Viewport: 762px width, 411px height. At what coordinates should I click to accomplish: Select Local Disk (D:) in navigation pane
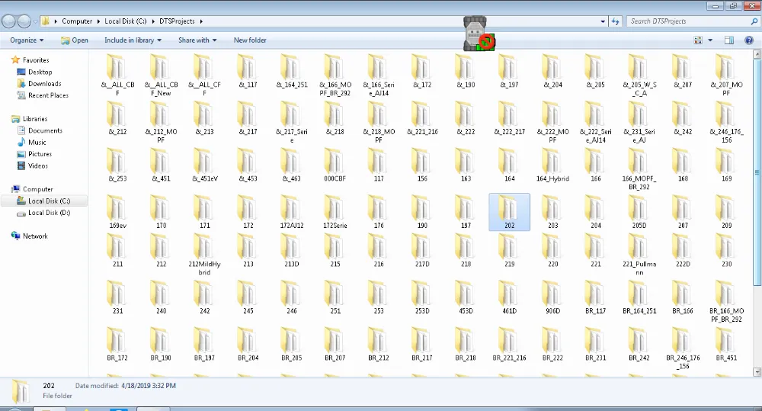point(49,213)
